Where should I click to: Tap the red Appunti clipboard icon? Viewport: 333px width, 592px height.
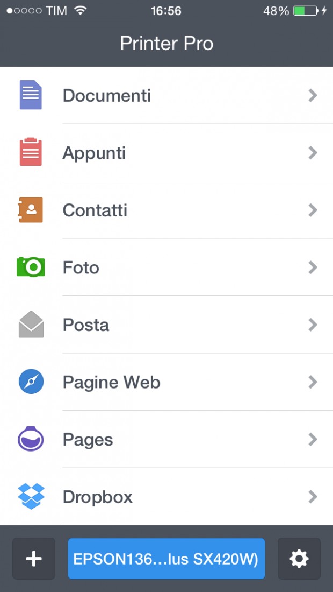tap(31, 152)
